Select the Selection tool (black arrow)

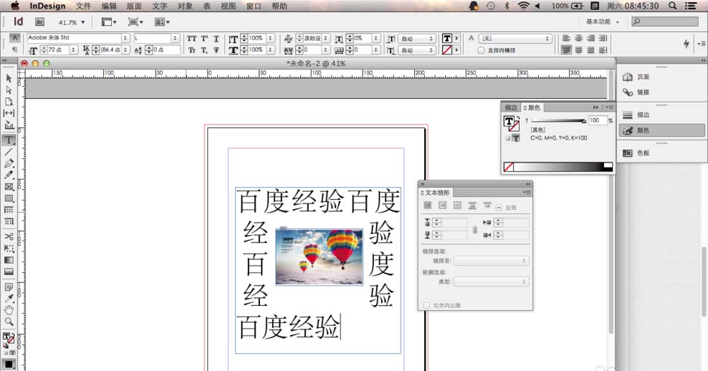pyautogui.click(x=8, y=78)
